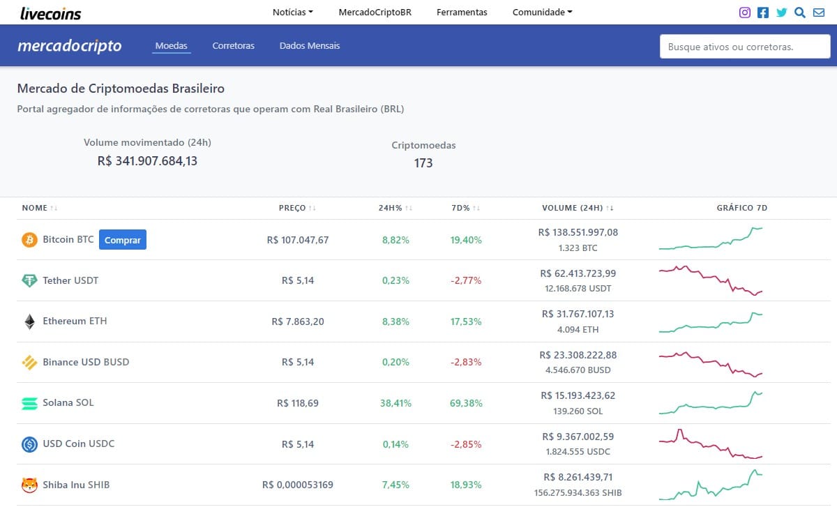This screenshot has height=507, width=837.
Task: Click USD Coin volume R$ 9.367.002,59
Action: [578, 437]
